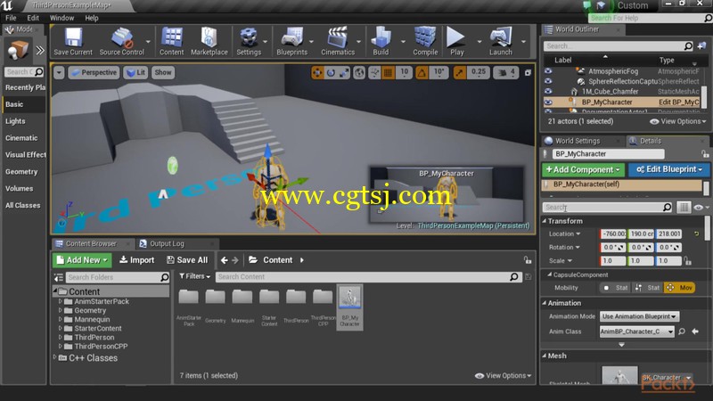This screenshot has width=713, height=401.
Task: Open the File menu
Action: click(x=11, y=18)
